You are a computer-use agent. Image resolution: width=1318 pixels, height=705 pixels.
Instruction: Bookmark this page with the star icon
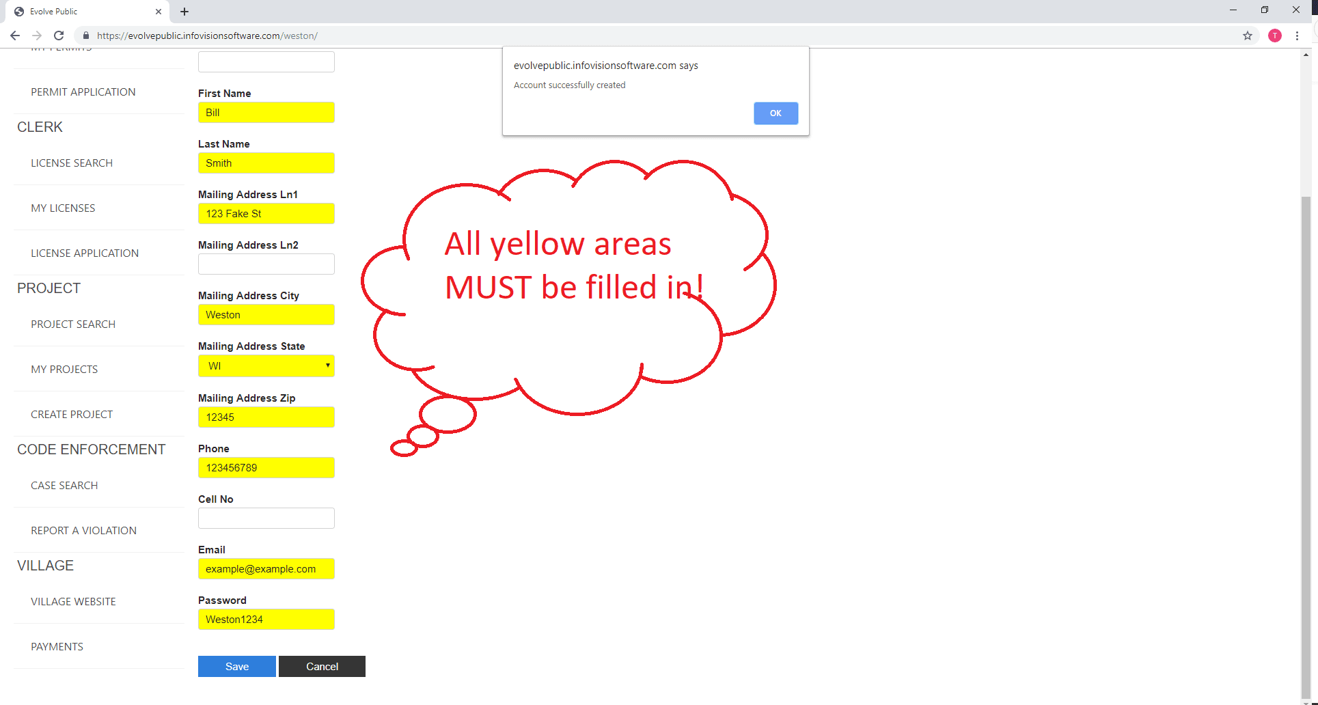(1248, 36)
